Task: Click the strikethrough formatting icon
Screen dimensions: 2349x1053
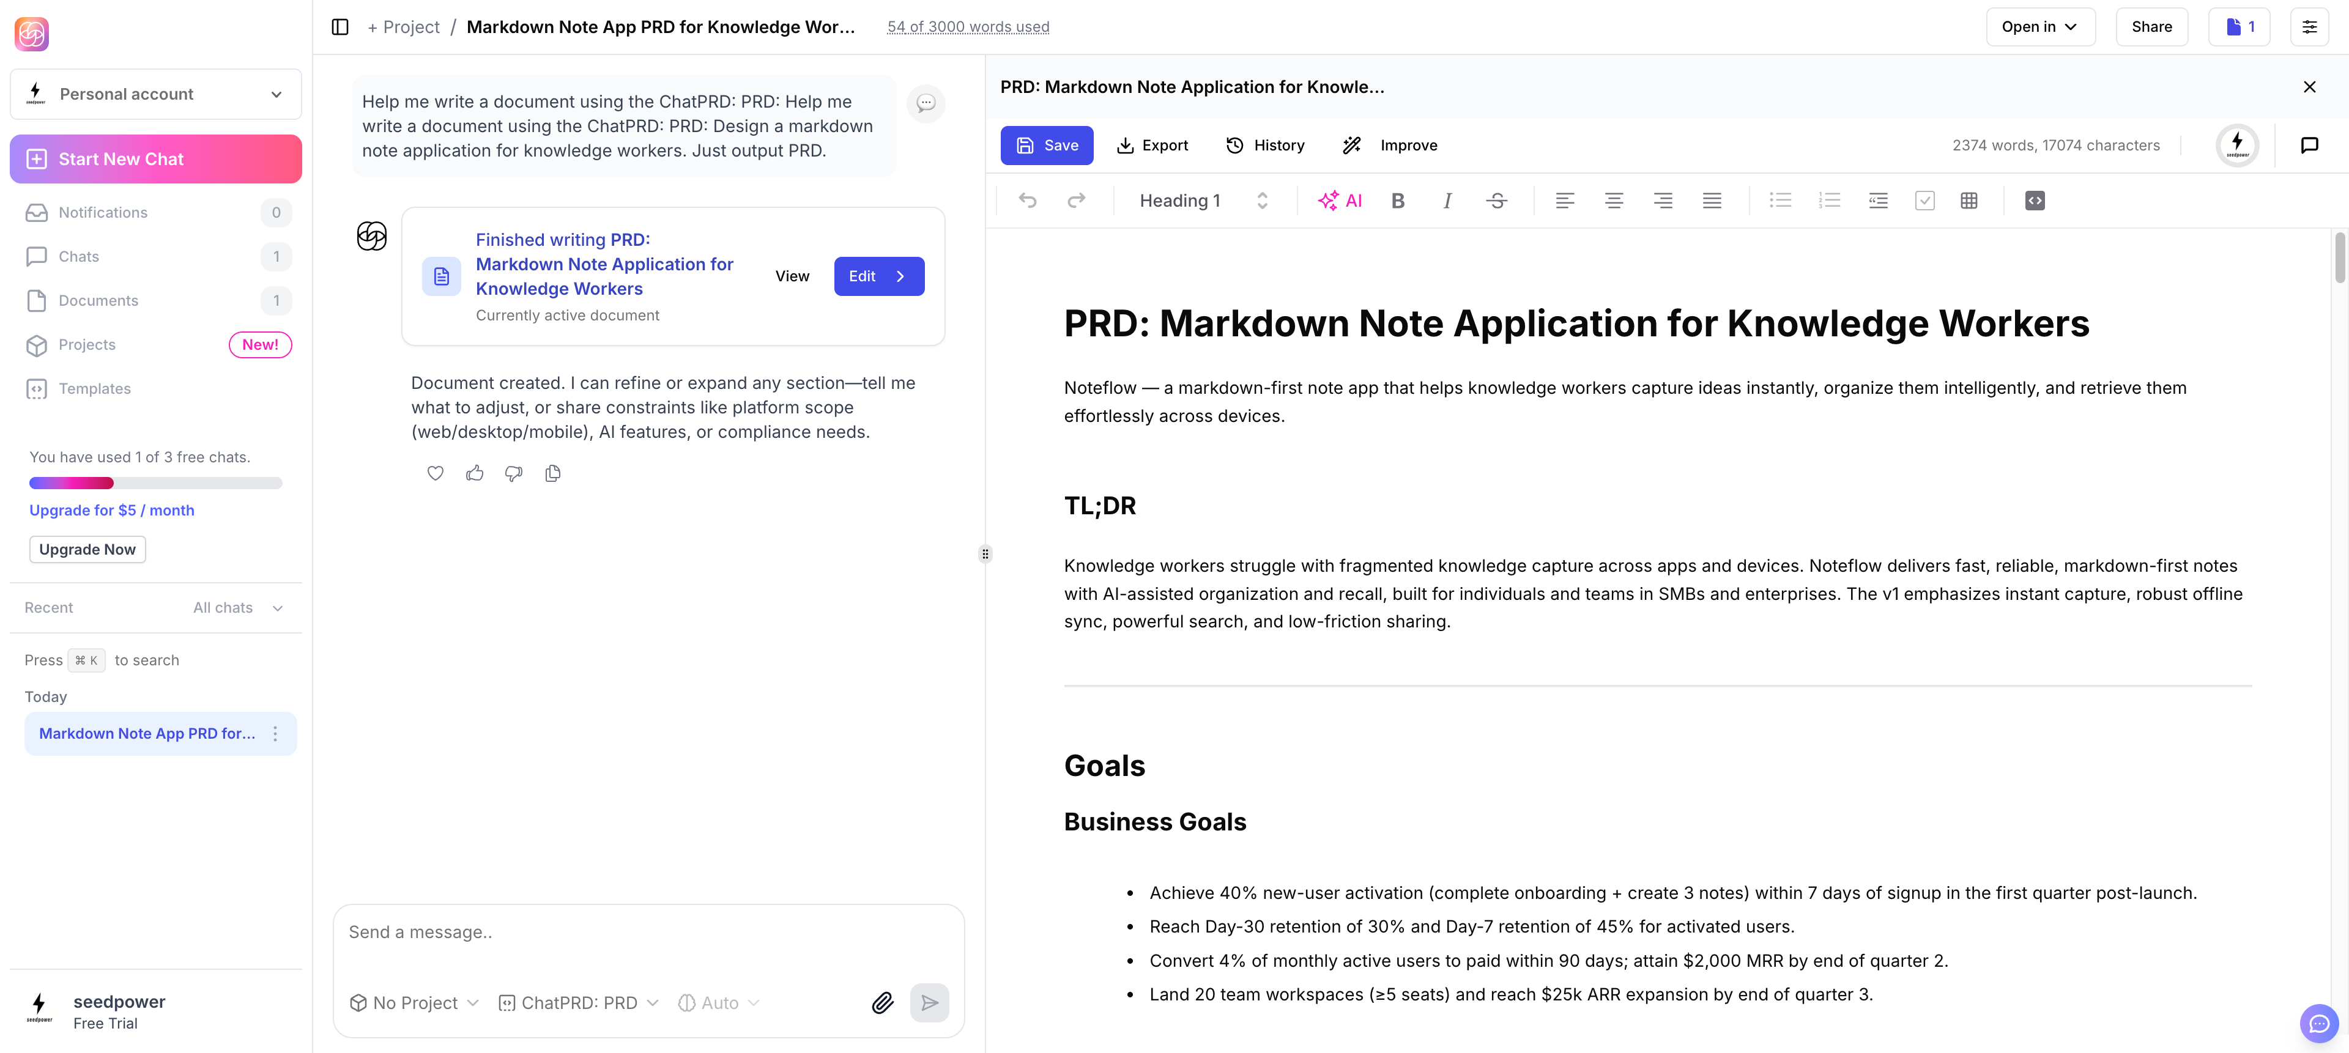Action: tap(1496, 201)
